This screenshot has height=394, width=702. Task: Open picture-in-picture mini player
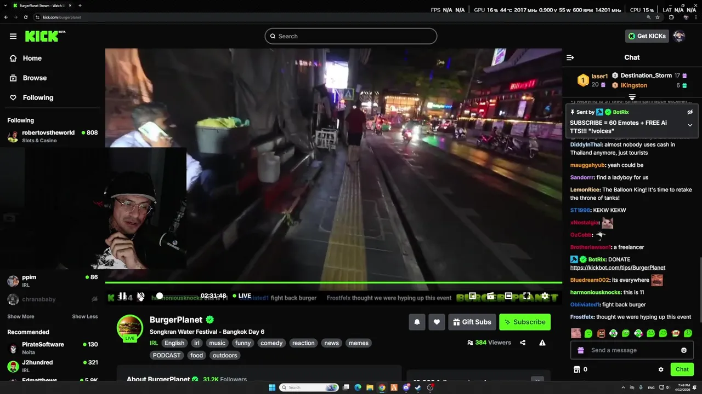click(x=472, y=296)
